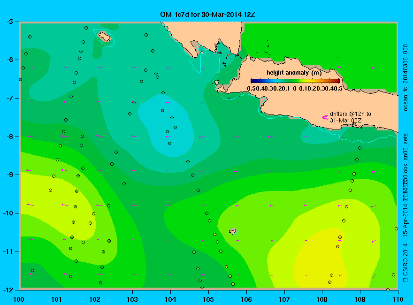Click the magenta drifter legend arrow
The width and height of the screenshot is (413, 305).
[x=324, y=117]
